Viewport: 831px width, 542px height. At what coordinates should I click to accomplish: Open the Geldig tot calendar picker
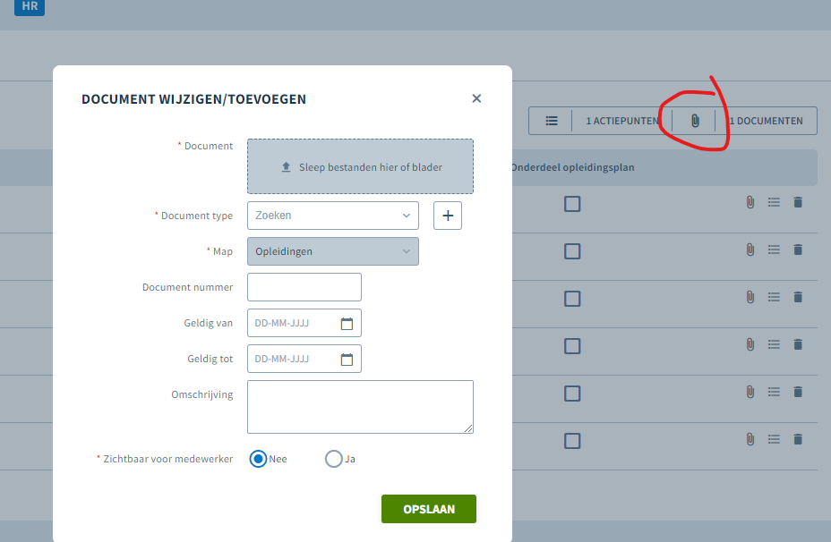347,360
